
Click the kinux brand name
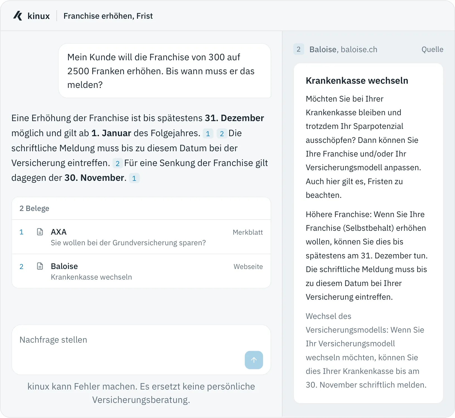[39, 16]
